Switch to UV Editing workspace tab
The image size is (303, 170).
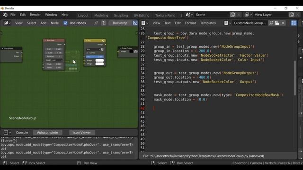coord(142,15)
